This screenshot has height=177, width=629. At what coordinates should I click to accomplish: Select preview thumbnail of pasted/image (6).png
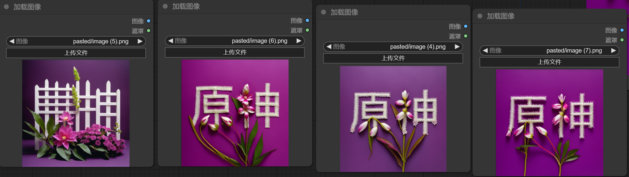(235, 113)
